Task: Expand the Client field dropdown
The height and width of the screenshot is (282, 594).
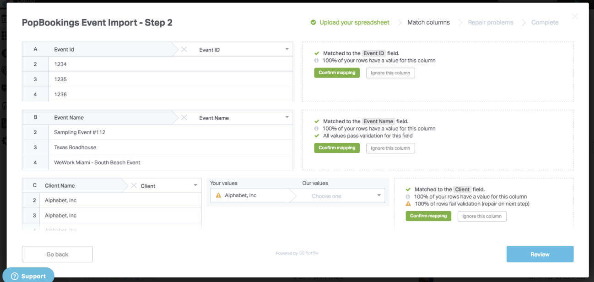Action: pyautogui.click(x=195, y=186)
